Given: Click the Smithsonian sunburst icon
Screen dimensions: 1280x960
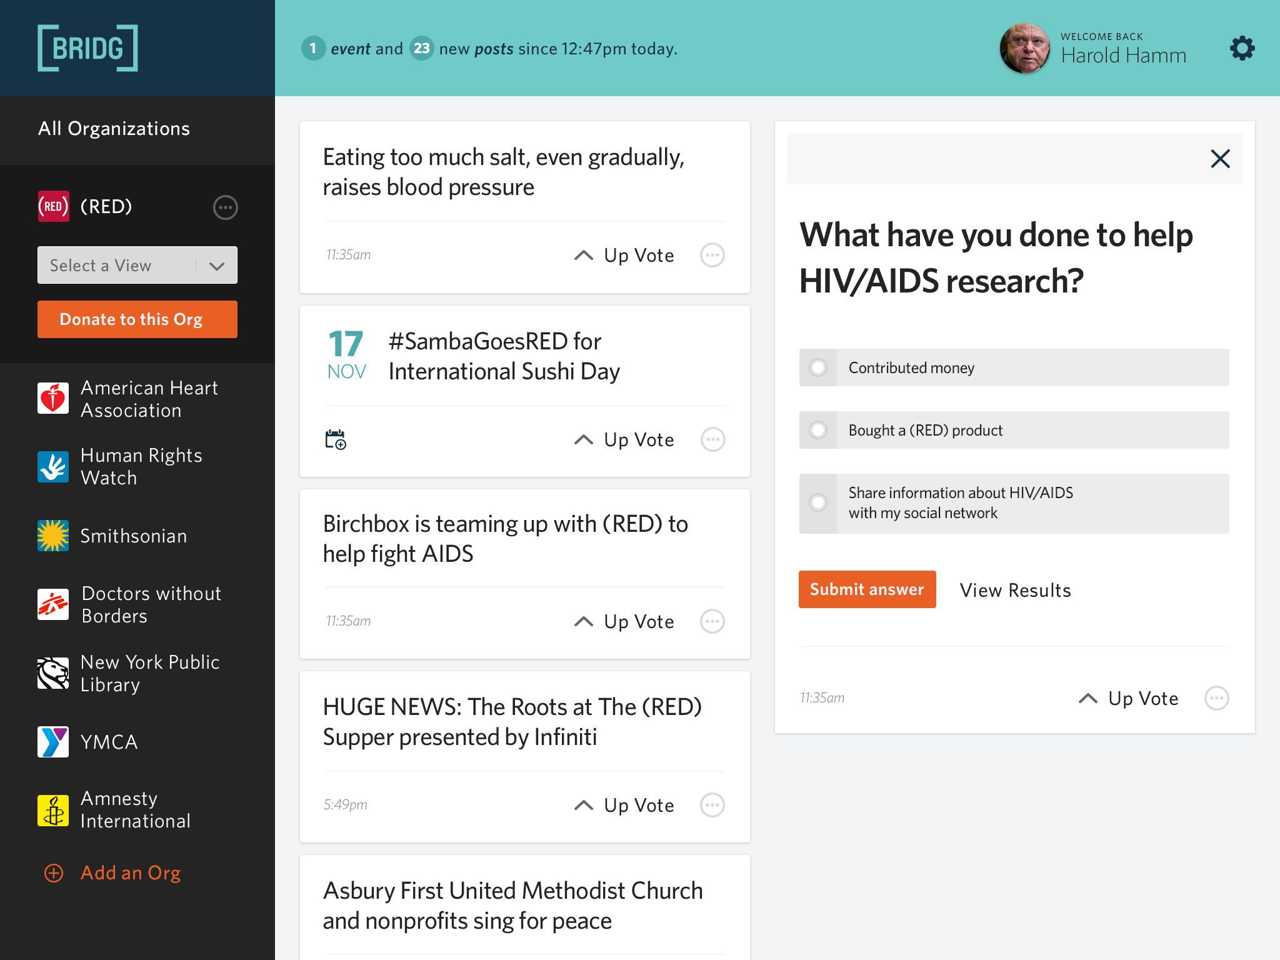Looking at the screenshot, I should (53, 536).
